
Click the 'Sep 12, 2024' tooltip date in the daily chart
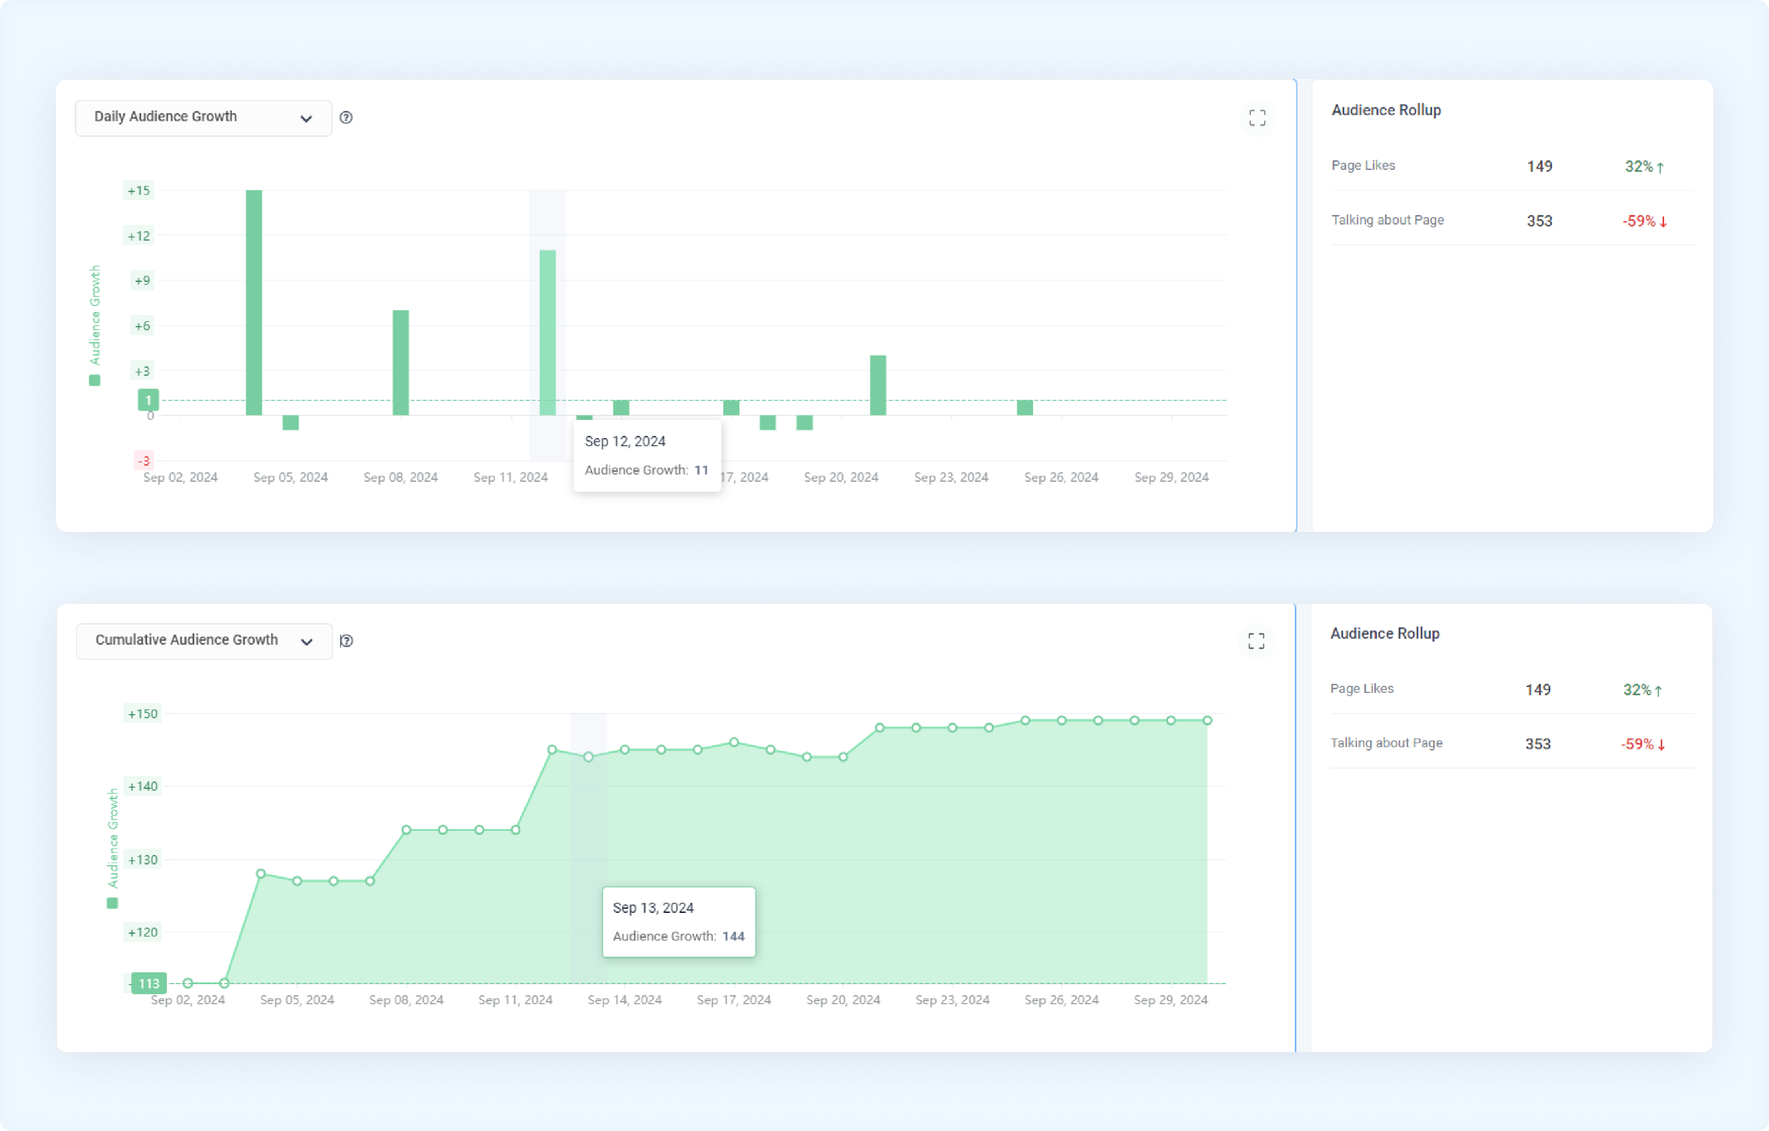pyautogui.click(x=625, y=442)
